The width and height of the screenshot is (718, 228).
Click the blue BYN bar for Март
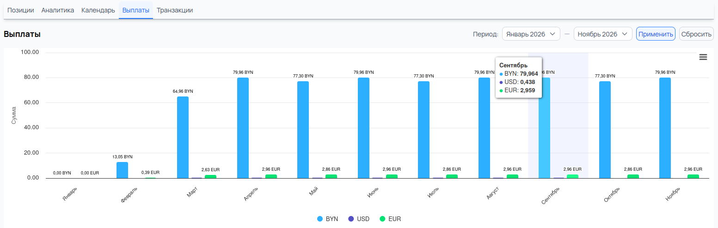(183, 137)
